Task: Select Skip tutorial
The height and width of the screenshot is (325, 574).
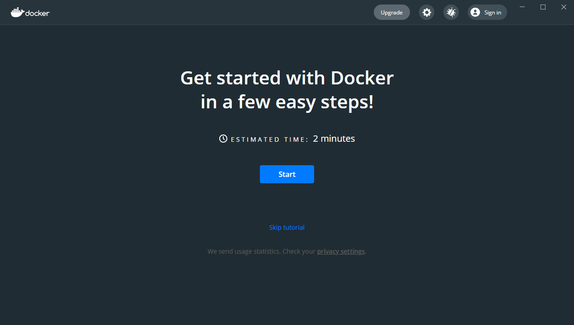Action: (x=287, y=227)
